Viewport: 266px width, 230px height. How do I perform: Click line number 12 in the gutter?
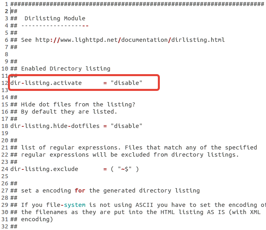[x=5, y=83]
